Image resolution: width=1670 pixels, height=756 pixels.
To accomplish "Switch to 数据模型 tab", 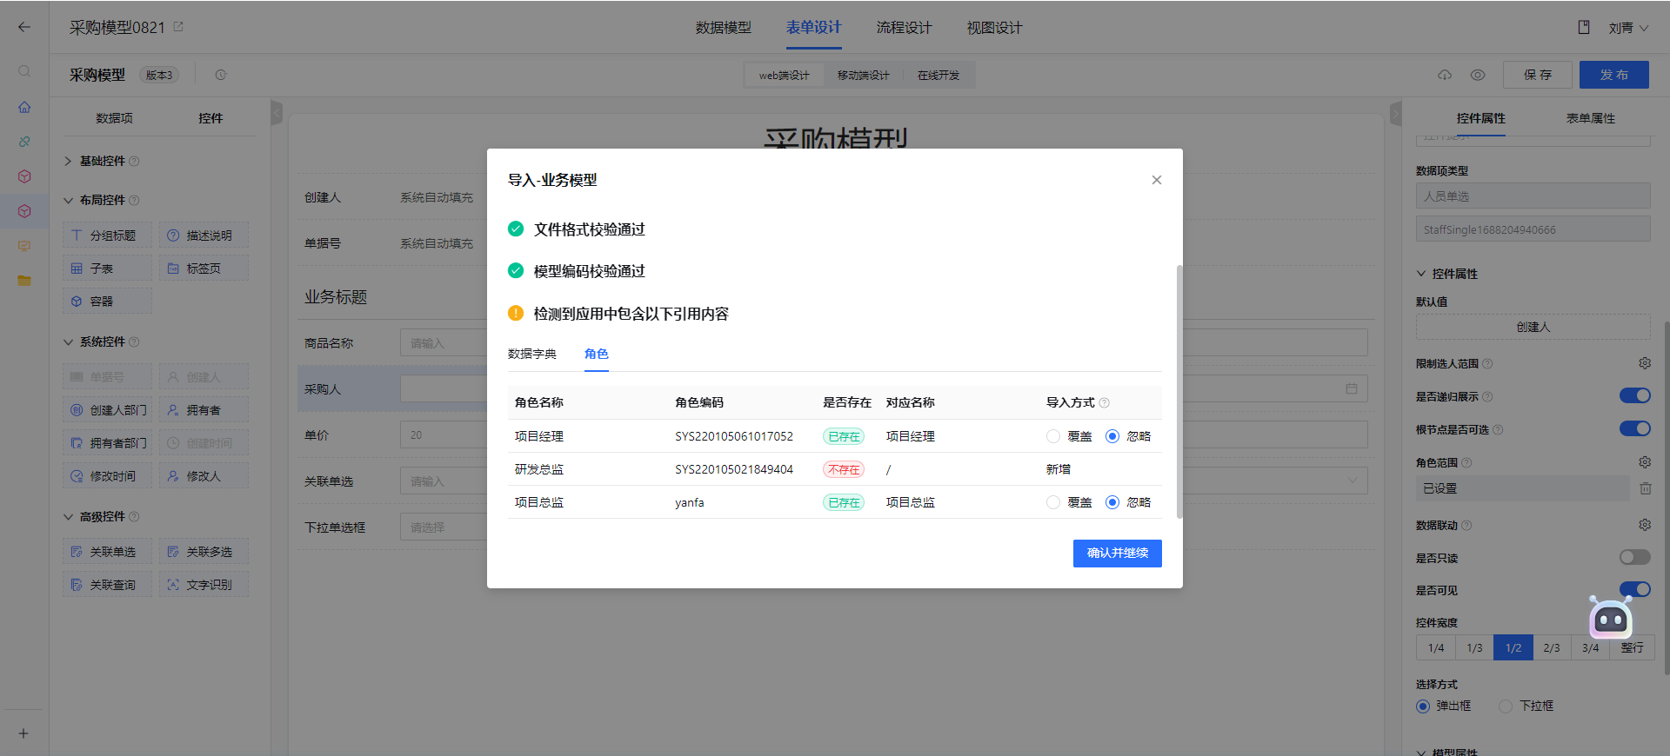I will pos(723,28).
